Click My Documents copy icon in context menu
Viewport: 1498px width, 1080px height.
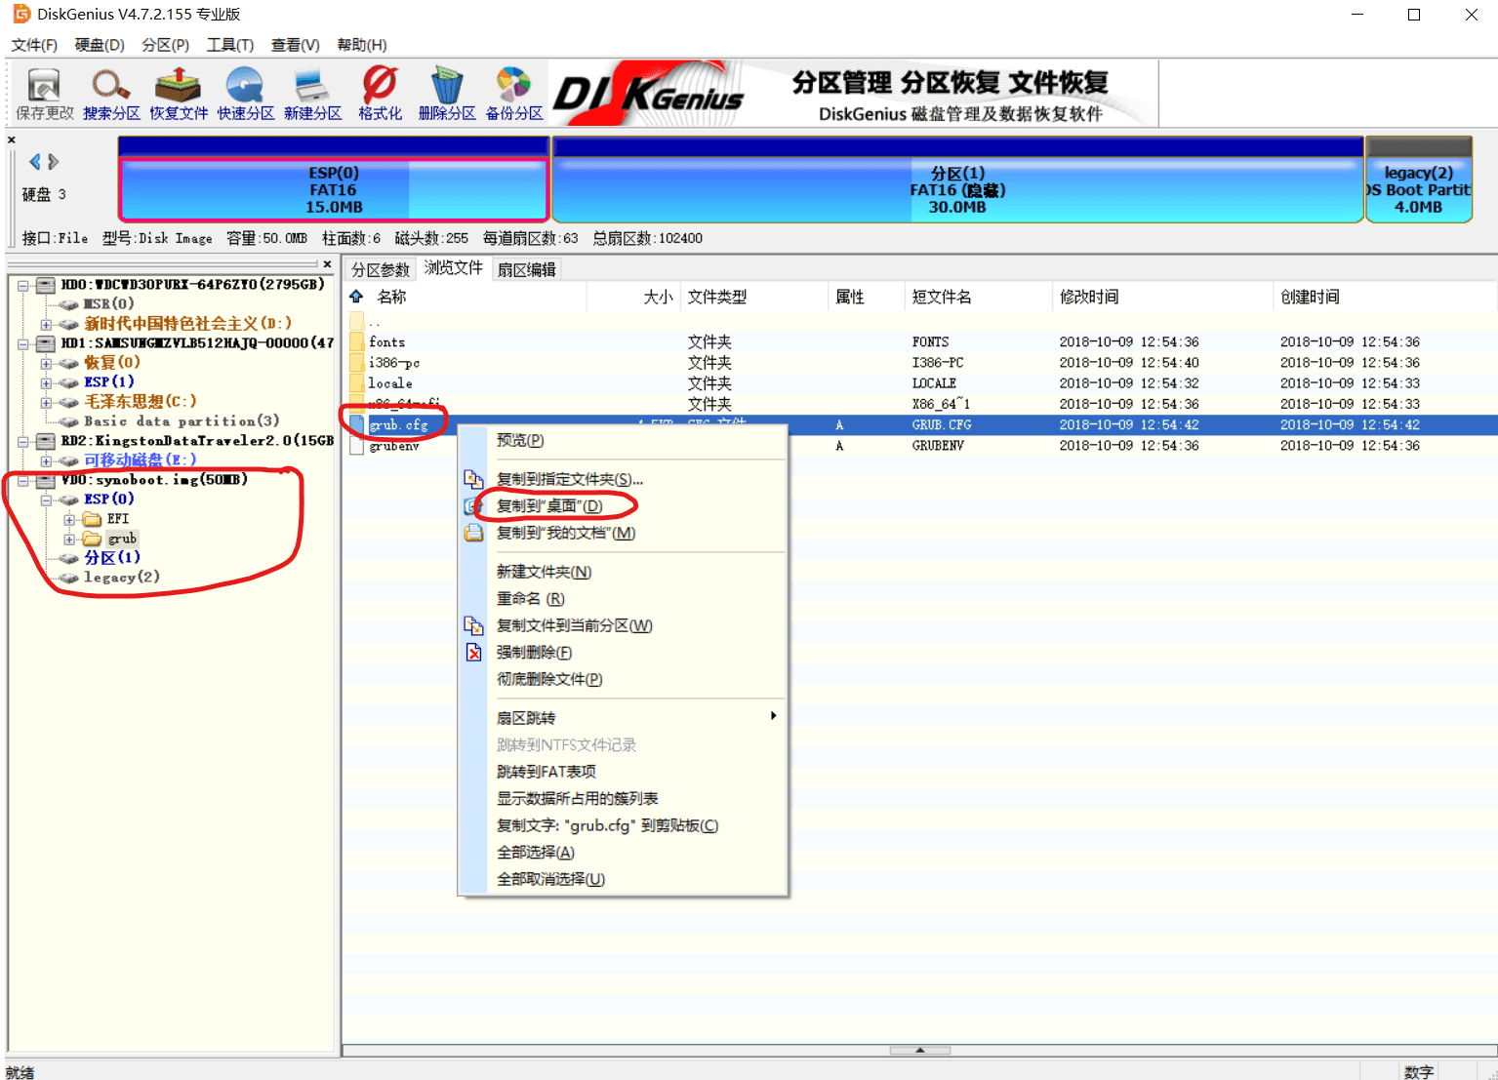473,533
